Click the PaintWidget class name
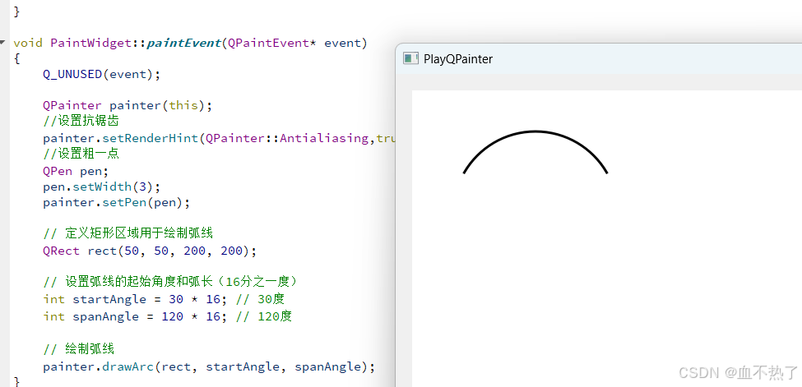The image size is (802, 387). (x=91, y=43)
